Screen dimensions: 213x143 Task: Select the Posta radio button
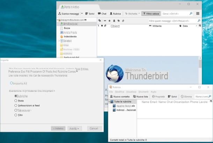point(16,101)
